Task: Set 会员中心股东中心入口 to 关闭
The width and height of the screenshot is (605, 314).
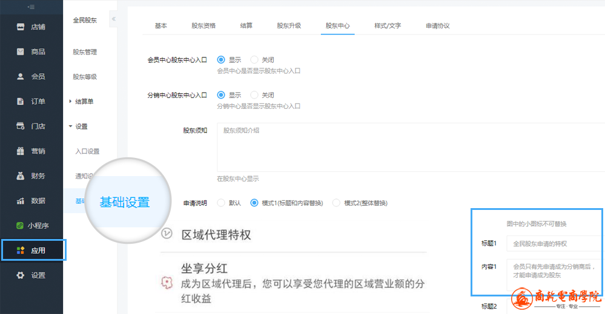Action: coord(254,60)
